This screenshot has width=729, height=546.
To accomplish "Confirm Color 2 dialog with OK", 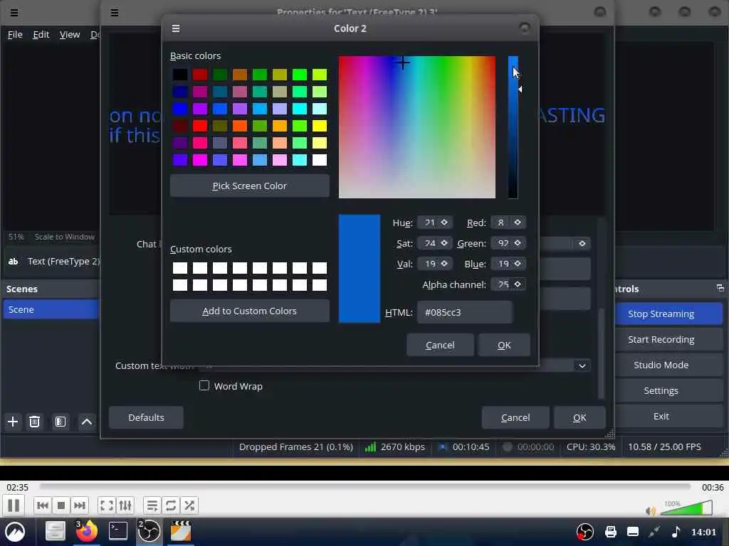I will click(x=504, y=345).
